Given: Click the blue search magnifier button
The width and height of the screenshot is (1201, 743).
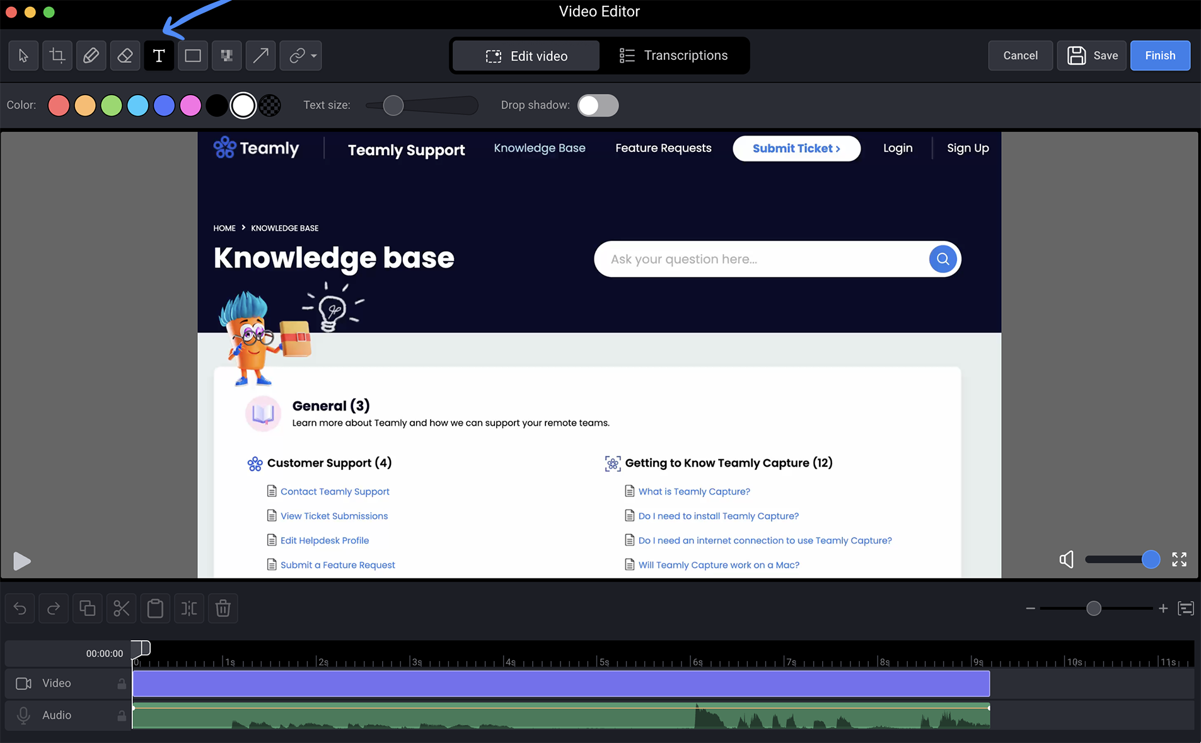Looking at the screenshot, I should (x=943, y=259).
